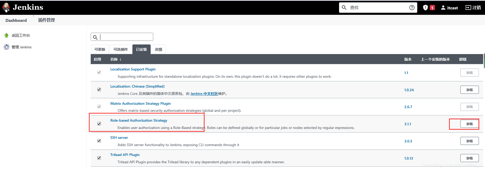Image resolution: width=485 pixels, height=170 pixels.
Task: Click the user avatar icon beside itcast
Action: pos(443,8)
